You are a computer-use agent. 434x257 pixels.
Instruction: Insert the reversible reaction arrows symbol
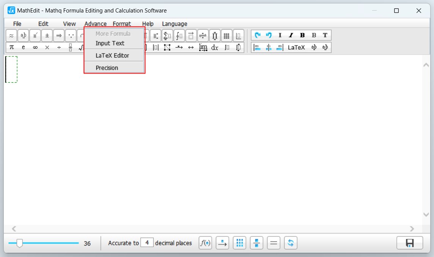coord(203,35)
